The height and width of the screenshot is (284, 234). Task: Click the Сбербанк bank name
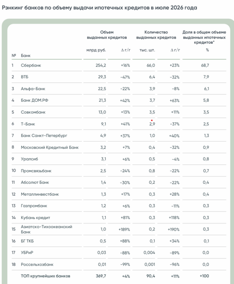pos(31,65)
